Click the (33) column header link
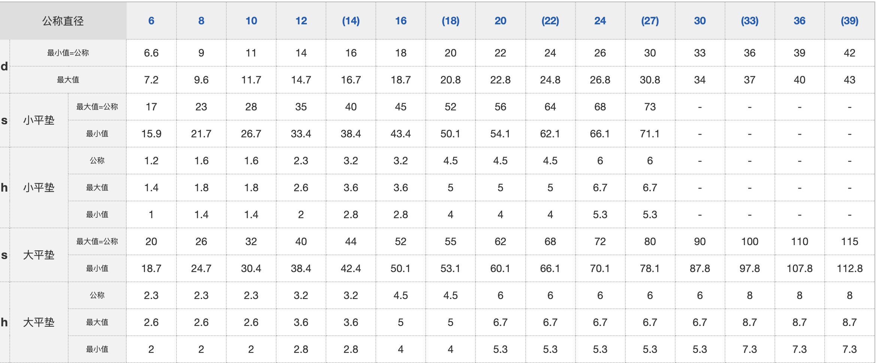Viewport: 876px width, 363px height. pyautogui.click(x=749, y=21)
